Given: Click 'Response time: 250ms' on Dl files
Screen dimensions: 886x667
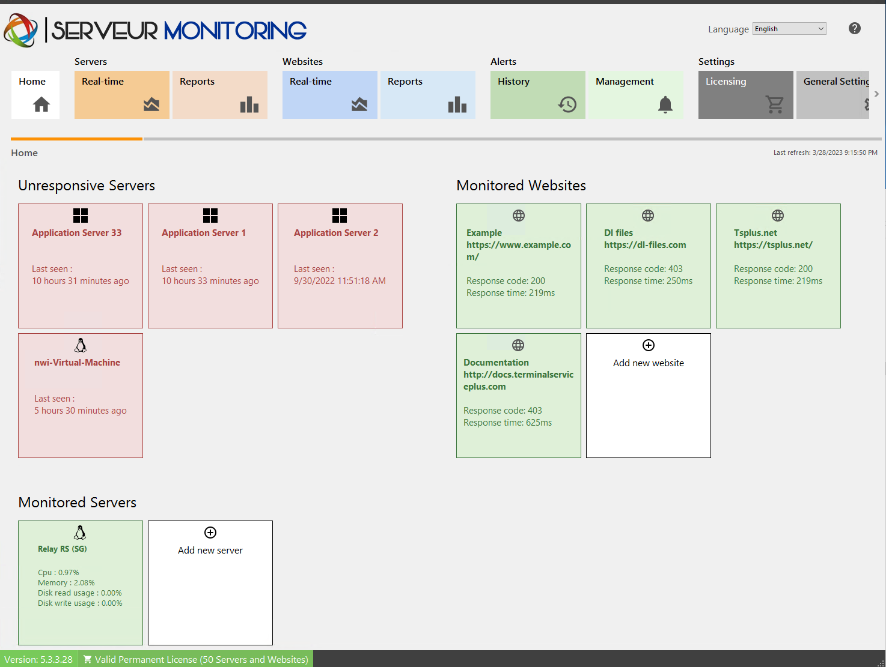Looking at the screenshot, I should 648,281.
